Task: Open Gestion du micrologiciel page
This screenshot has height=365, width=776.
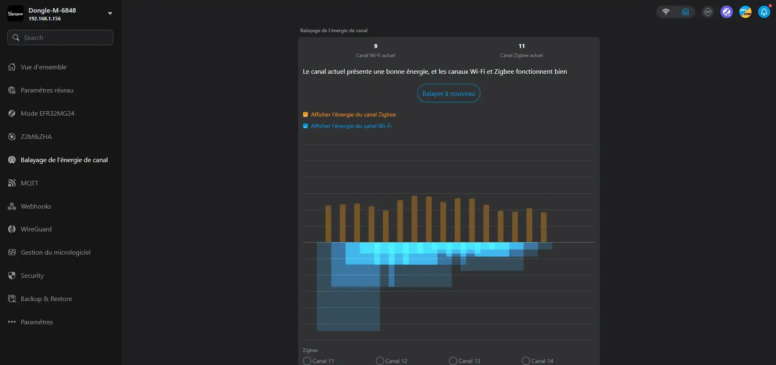Action: click(55, 252)
